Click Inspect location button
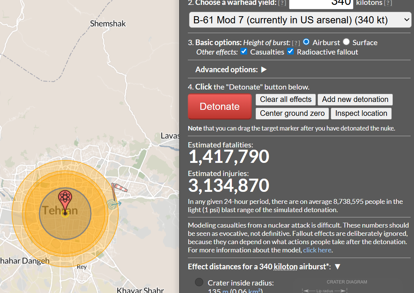 click(x=361, y=114)
